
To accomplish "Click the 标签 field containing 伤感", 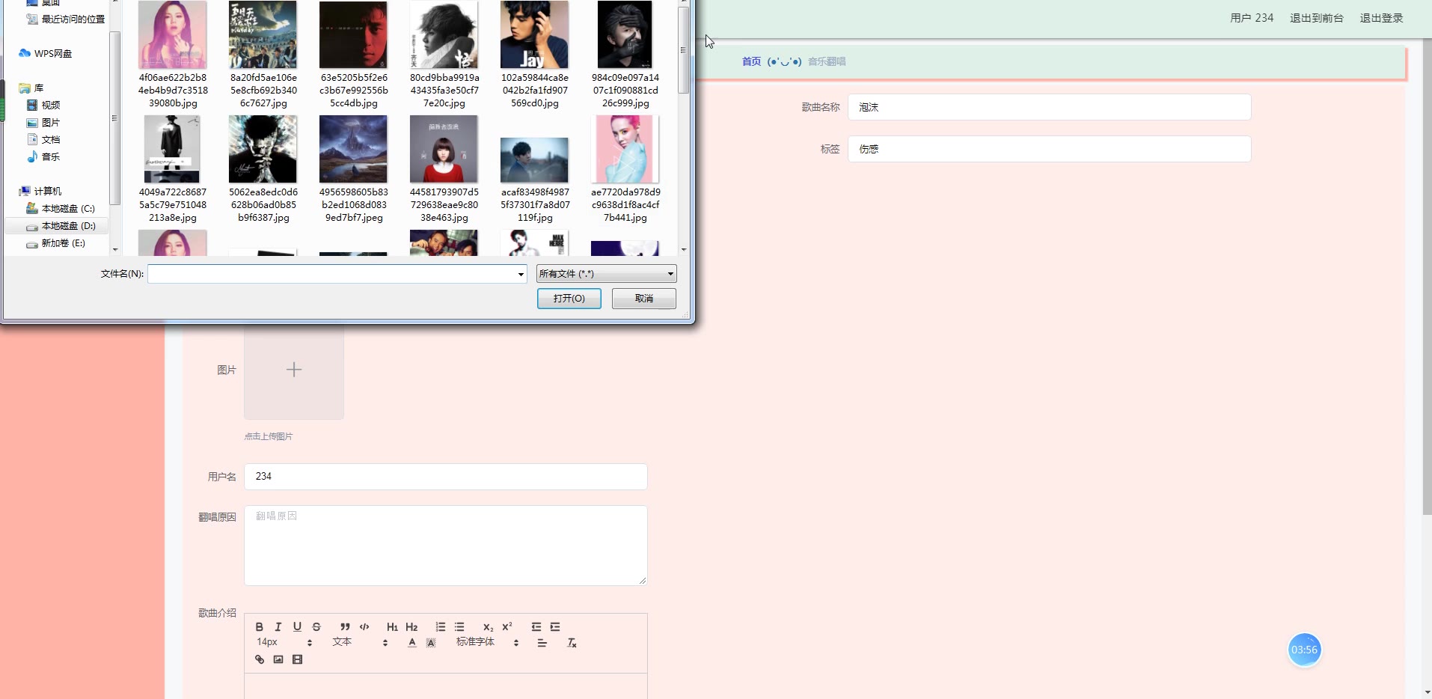I will 1049,149.
